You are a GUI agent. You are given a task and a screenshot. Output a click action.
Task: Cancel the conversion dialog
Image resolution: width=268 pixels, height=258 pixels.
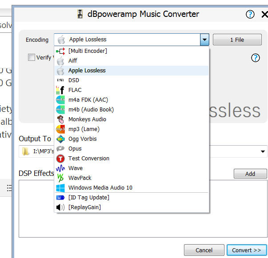pos(204,250)
